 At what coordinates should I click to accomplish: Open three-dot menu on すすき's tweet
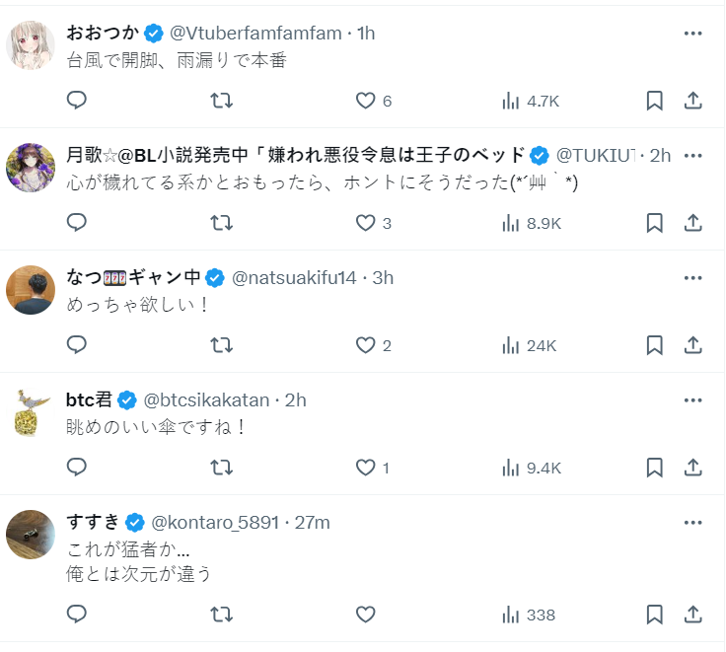click(693, 522)
